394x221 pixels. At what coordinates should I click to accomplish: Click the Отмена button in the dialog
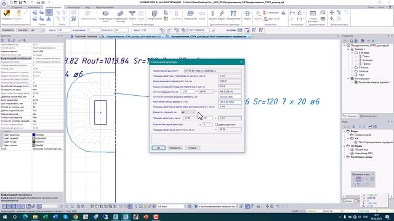pyautogui.click(x=192, y=148)
